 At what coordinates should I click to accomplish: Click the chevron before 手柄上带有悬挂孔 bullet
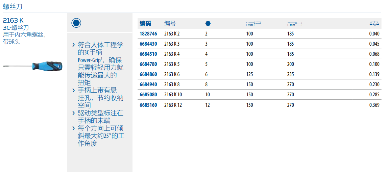74,90
